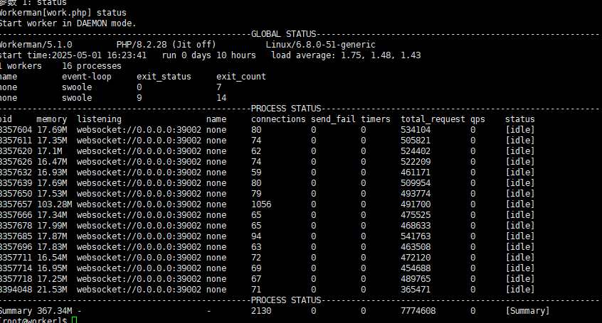Click the listening address on pid 3357604 row
Image resolution: width=602 pixels, height=323 pixels.
point(139,130)
